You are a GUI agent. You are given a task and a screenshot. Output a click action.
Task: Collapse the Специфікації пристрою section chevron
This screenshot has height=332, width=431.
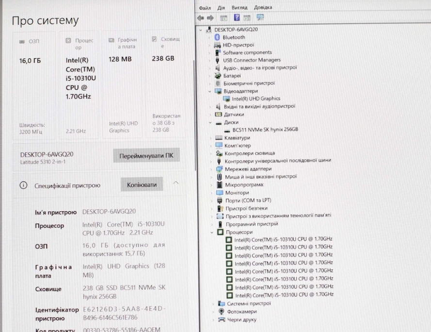pyautogui.click(x=176, y=183)
